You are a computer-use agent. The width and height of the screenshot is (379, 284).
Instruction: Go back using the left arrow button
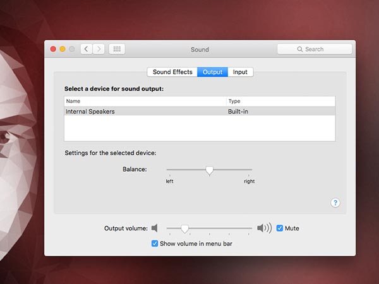pyautogui.click(x=87, y=49)
